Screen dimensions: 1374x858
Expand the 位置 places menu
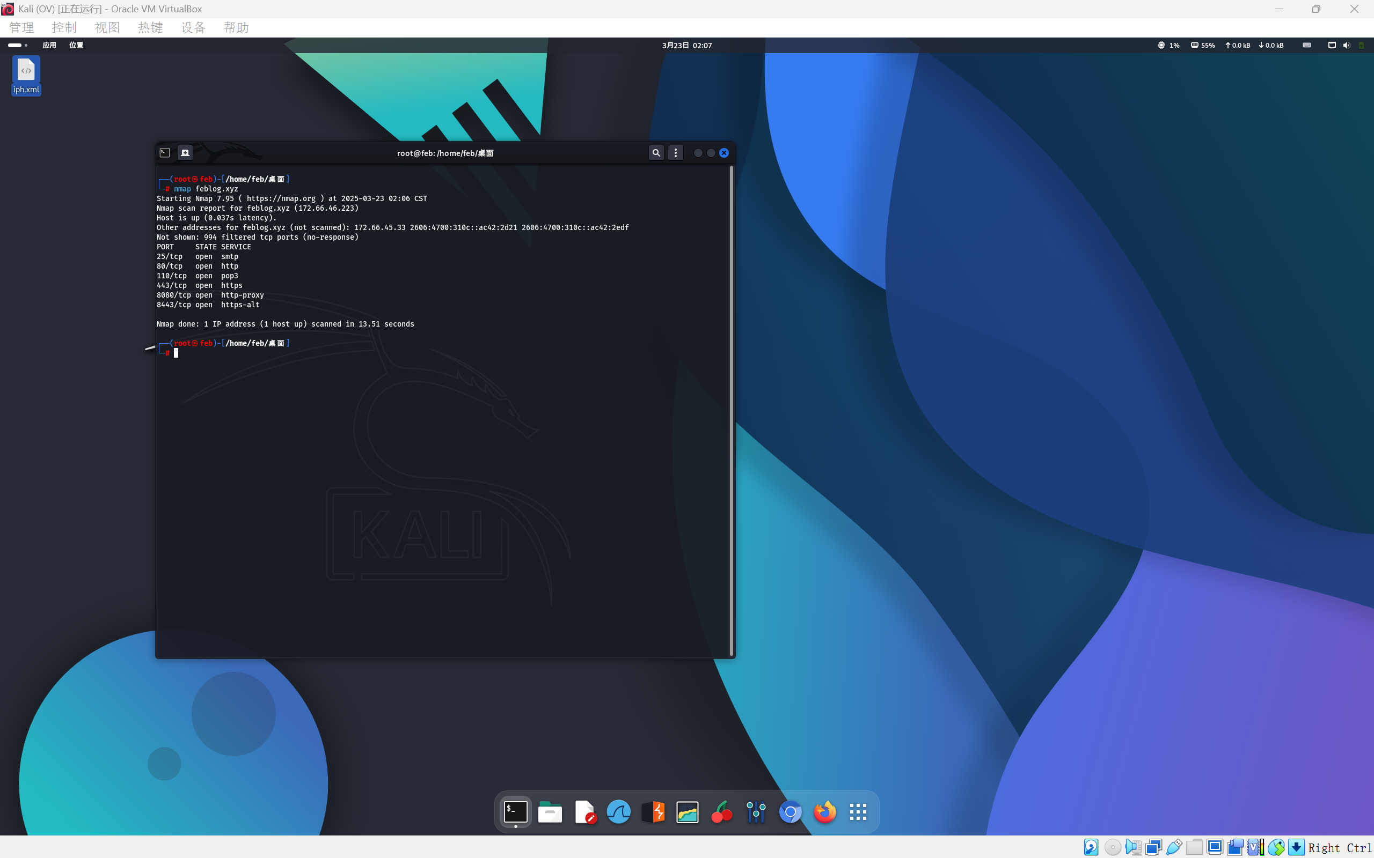pos(76,46)
